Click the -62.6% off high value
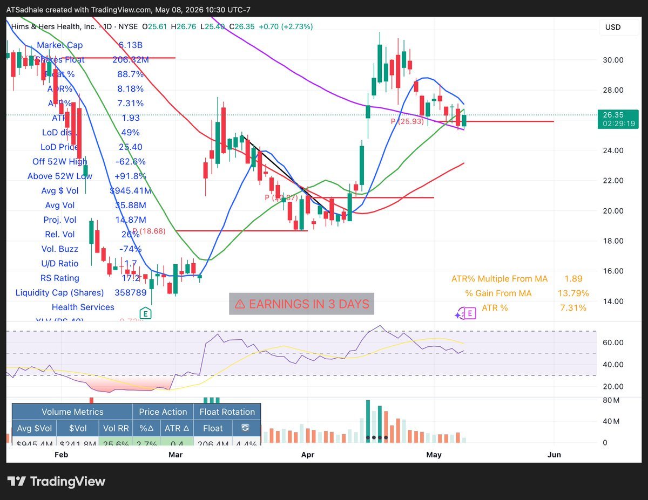 [131, 162]
